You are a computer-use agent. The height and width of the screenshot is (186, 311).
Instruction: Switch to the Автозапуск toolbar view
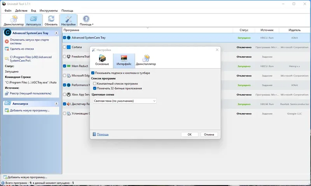[x=33, y=21]
